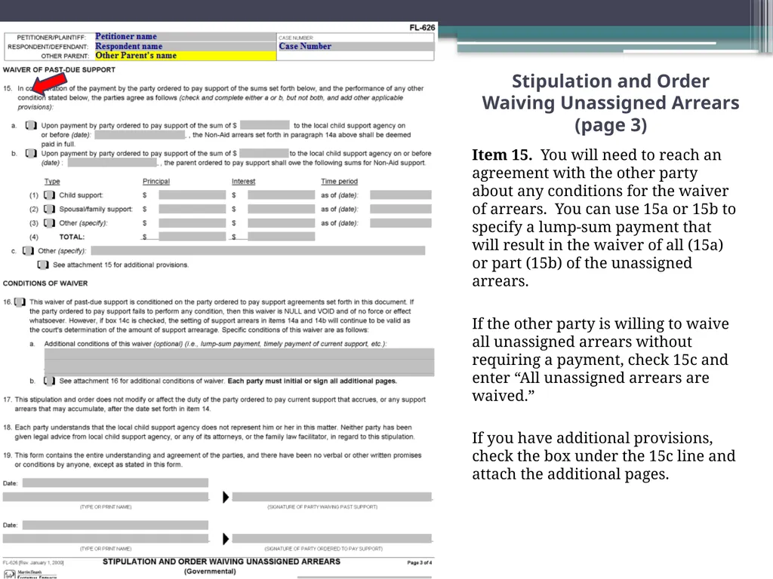
Task: Click Child support 'as of' date field
Action: pos(401,195)
